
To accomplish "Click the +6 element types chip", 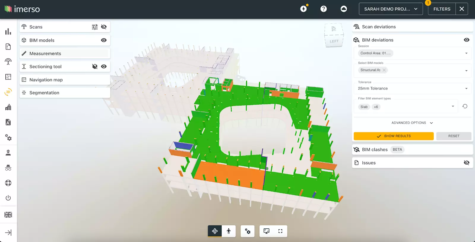I will tap(376, 107).
